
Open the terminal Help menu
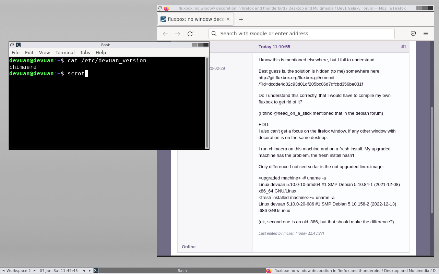pos(101,52)
